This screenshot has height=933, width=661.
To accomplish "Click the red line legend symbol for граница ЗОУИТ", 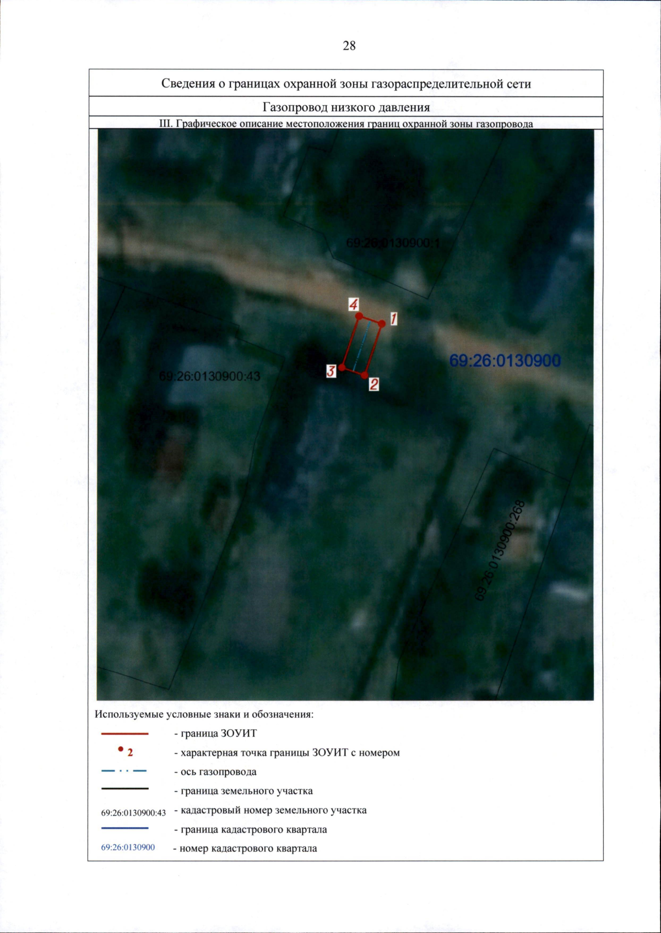I will pyautogui.click(x=124, y=734).
